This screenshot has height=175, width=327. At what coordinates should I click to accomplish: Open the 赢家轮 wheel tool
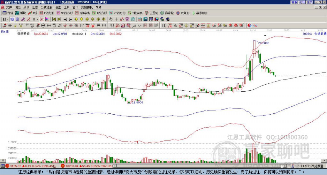(x=167, y=13)
